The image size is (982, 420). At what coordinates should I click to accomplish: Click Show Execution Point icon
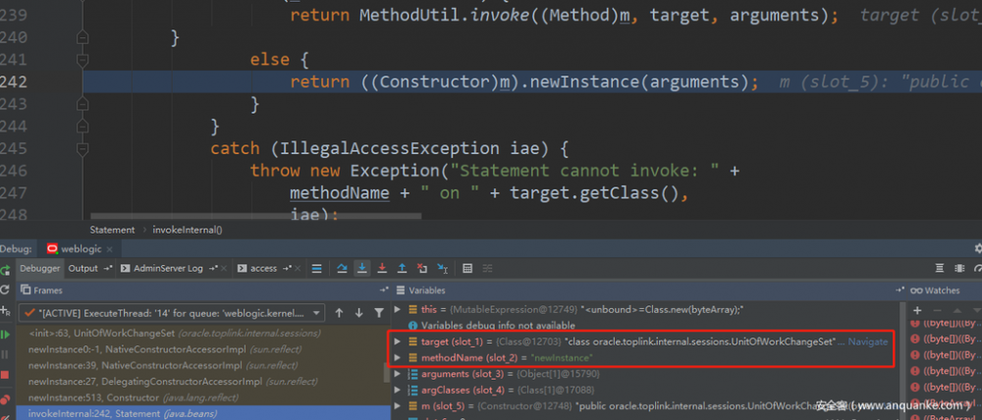point(316,269)
